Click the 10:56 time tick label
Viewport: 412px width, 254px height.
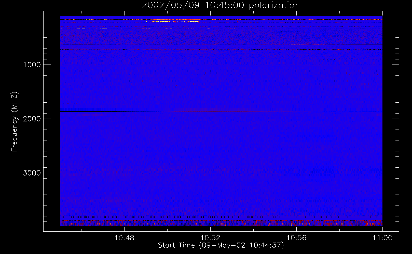(x=296, y=238)
